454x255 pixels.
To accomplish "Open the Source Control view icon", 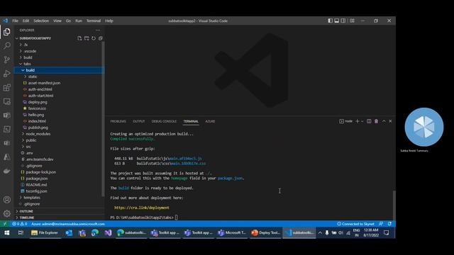I will point(6,59).
